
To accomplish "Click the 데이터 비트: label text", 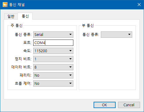I will click(21, 67).
